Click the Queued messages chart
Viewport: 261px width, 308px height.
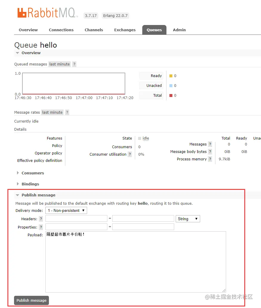click(74, 84)
